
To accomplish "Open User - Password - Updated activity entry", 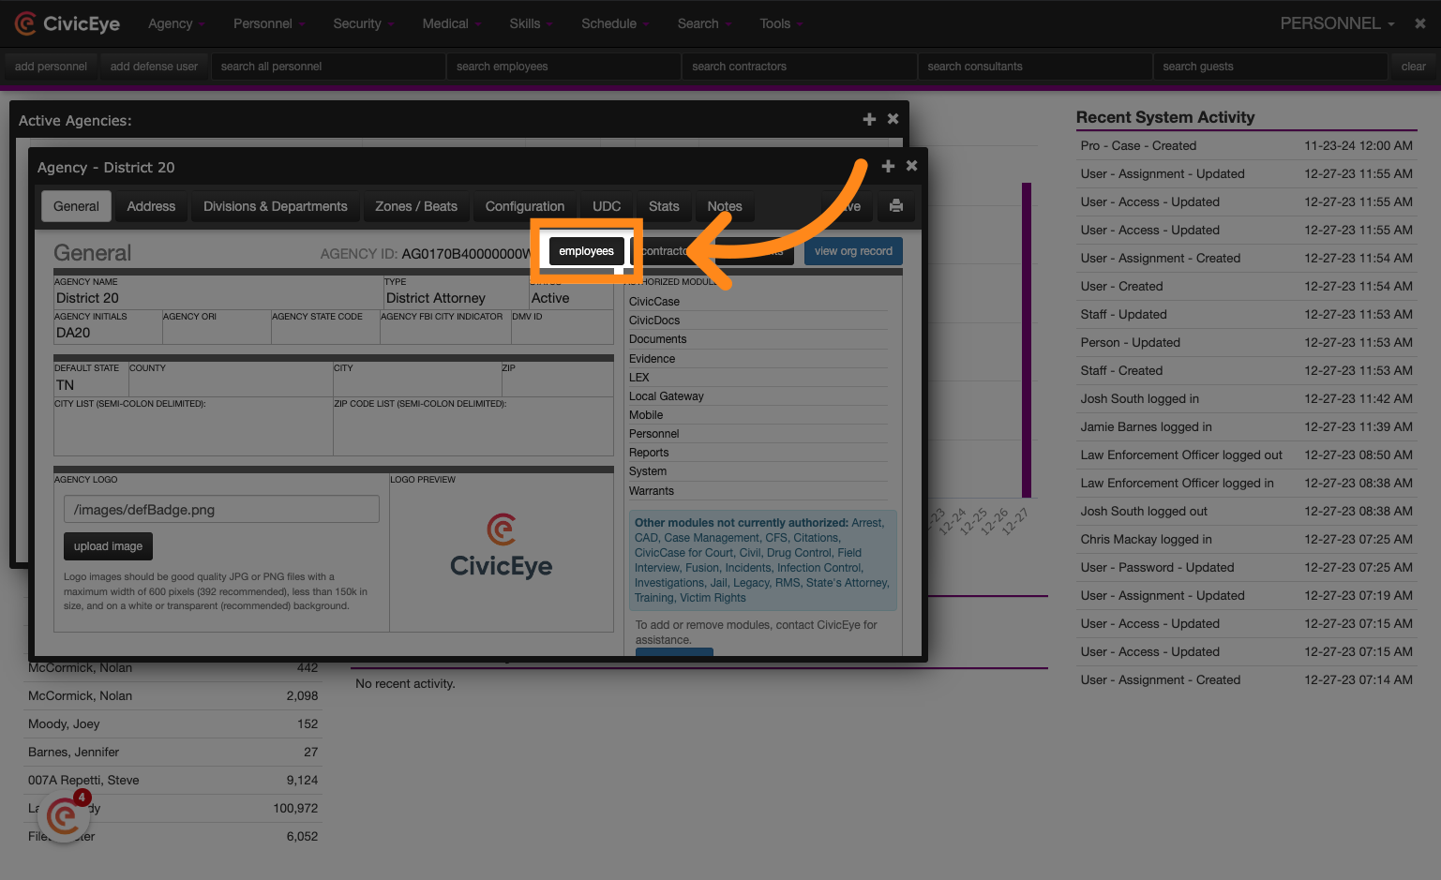I will click(1246, 567).
